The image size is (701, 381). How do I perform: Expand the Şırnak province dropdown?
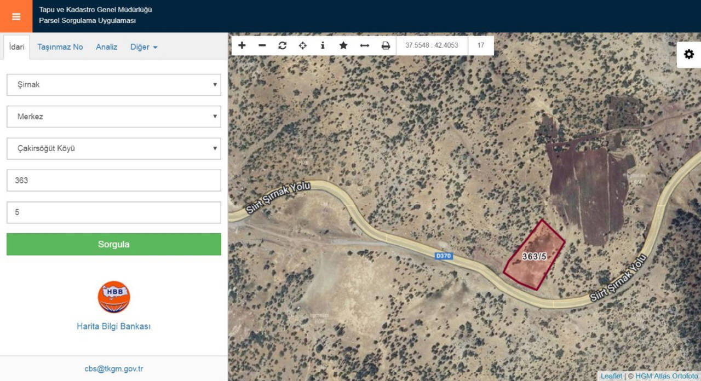click(114, 85)
